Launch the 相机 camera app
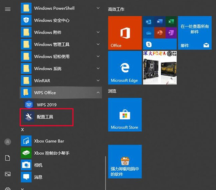Image resolution: width=216 pixels, height=190 pixels. point(38,165)
